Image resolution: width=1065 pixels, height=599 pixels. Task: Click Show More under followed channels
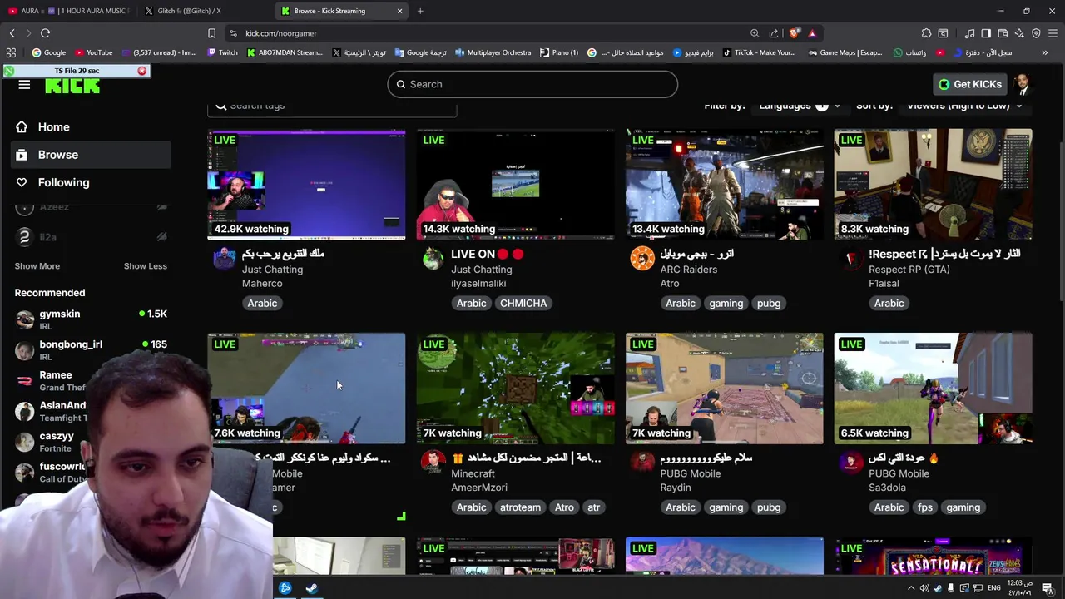pyautogui.click(x=37, y=266)
